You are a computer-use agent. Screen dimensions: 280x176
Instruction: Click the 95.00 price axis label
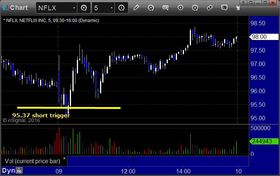[258, 118]
